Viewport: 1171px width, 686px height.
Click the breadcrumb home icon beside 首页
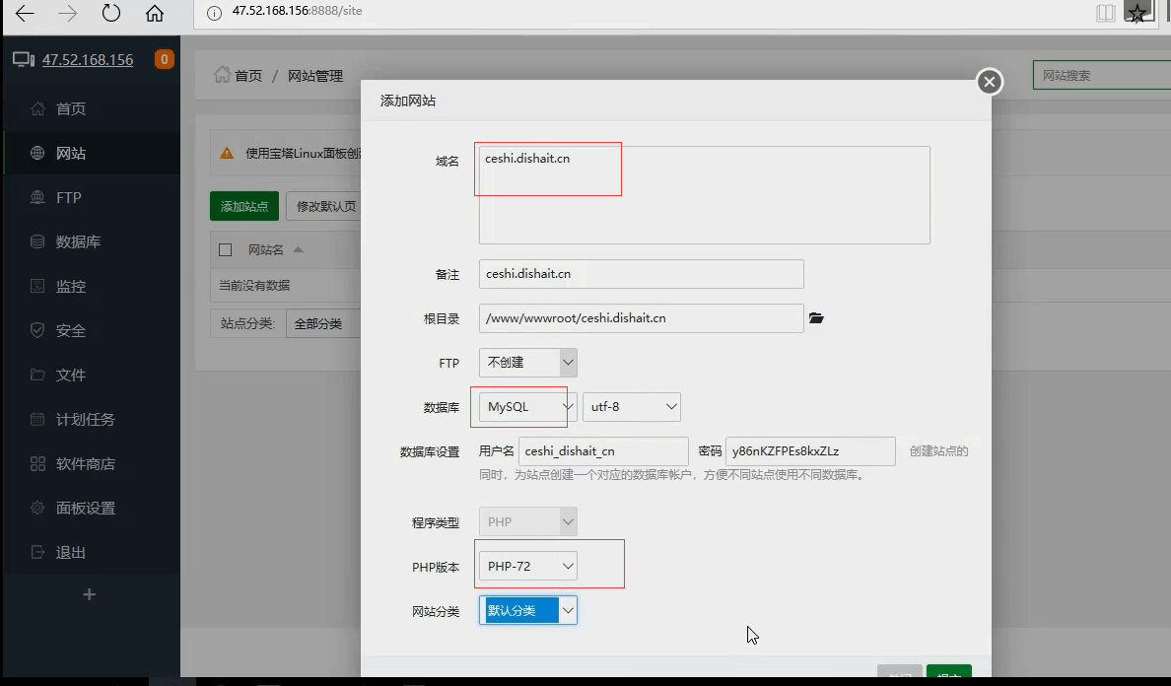tap(222, 75)
